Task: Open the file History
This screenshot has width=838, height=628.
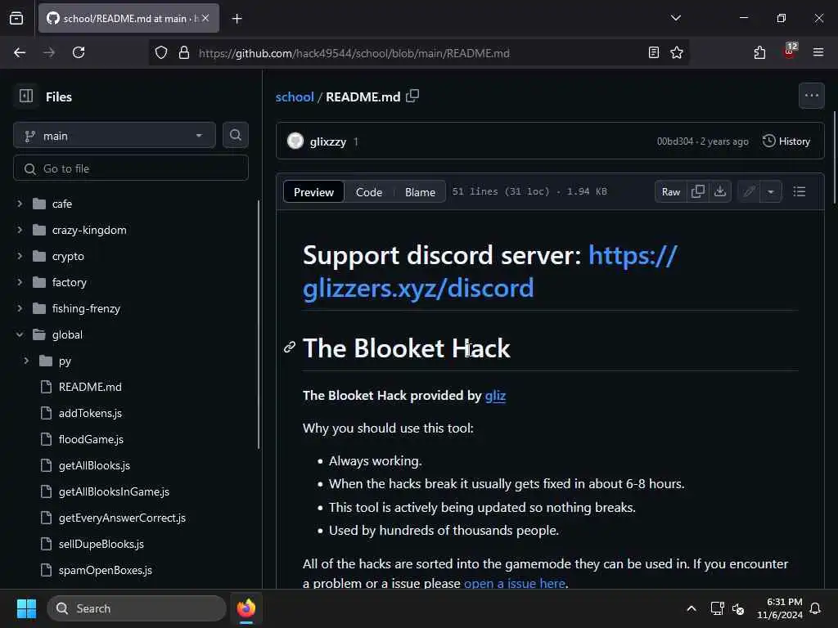Action: tap(786, 141)
